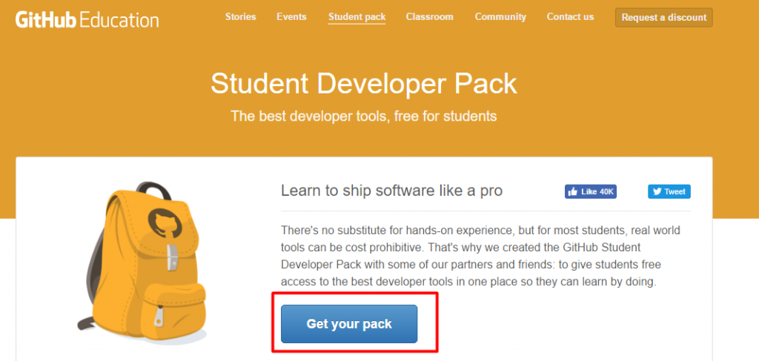Like the page with Like 40K button
Screen dimensions: 759x361
(591, 192)
